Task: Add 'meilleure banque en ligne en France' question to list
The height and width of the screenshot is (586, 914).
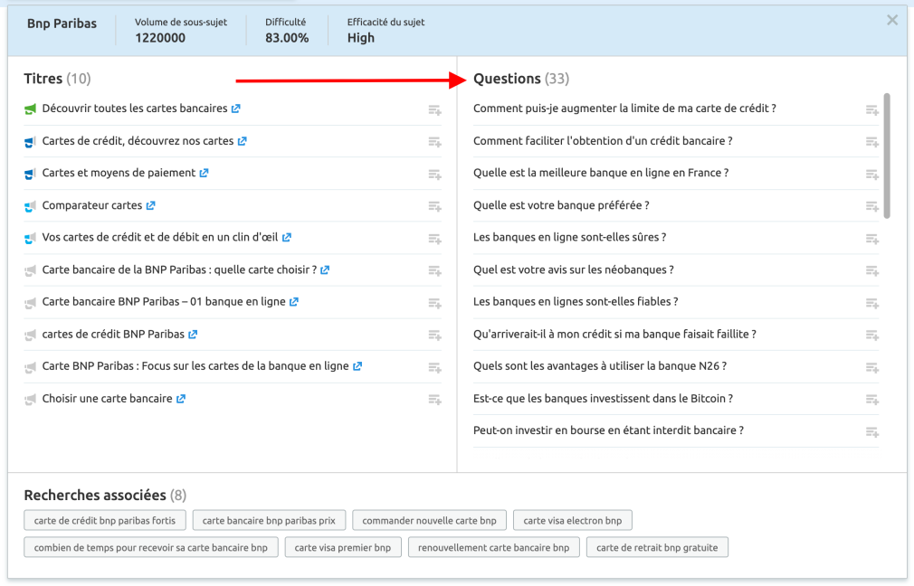Action: click(872, 175)
